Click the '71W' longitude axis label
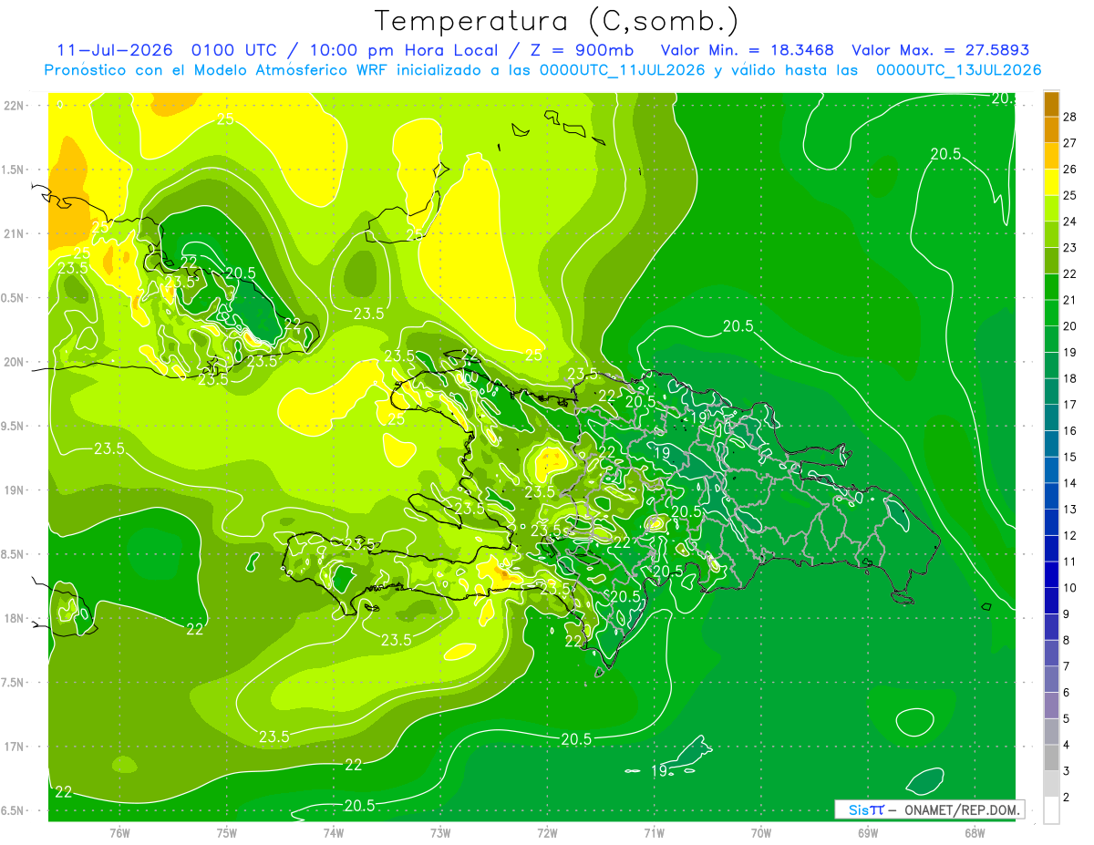The image size is (1094, 845). pyautogui.click(x=654, y=831)
